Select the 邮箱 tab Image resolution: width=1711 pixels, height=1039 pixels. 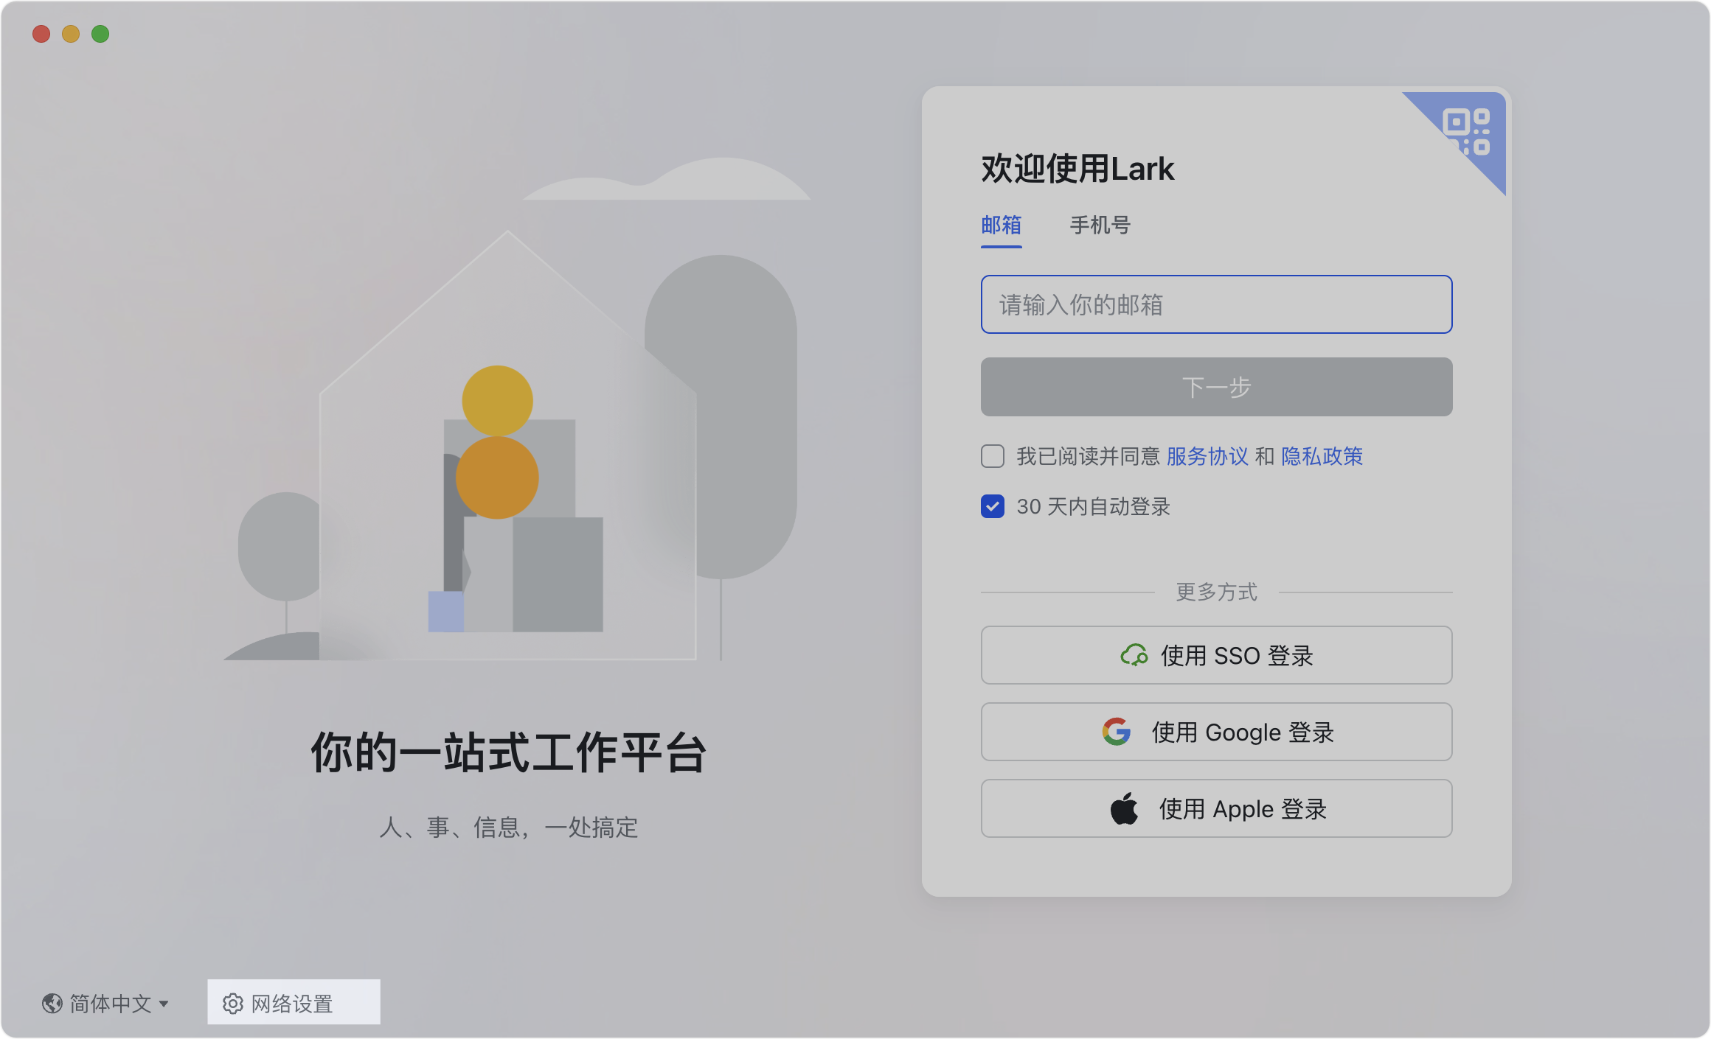1001,225
